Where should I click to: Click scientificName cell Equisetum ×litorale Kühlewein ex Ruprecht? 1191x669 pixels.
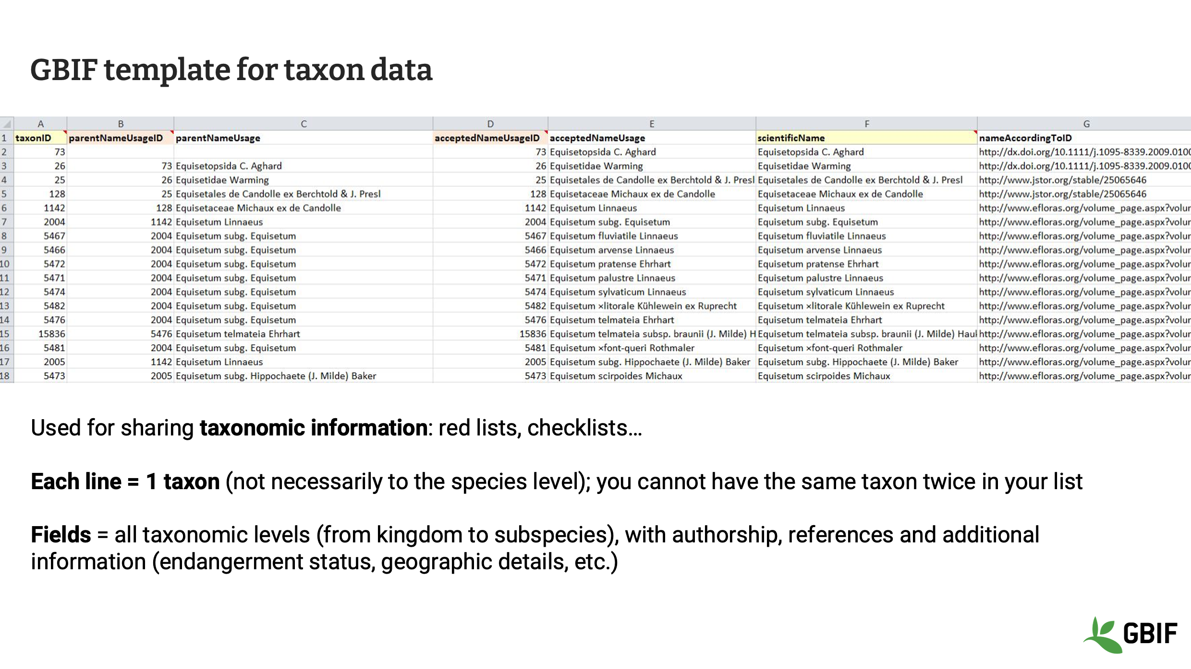866,305
